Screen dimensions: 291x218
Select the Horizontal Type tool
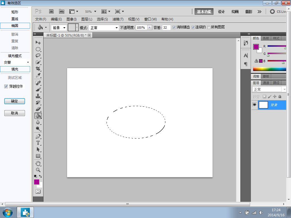38,143
